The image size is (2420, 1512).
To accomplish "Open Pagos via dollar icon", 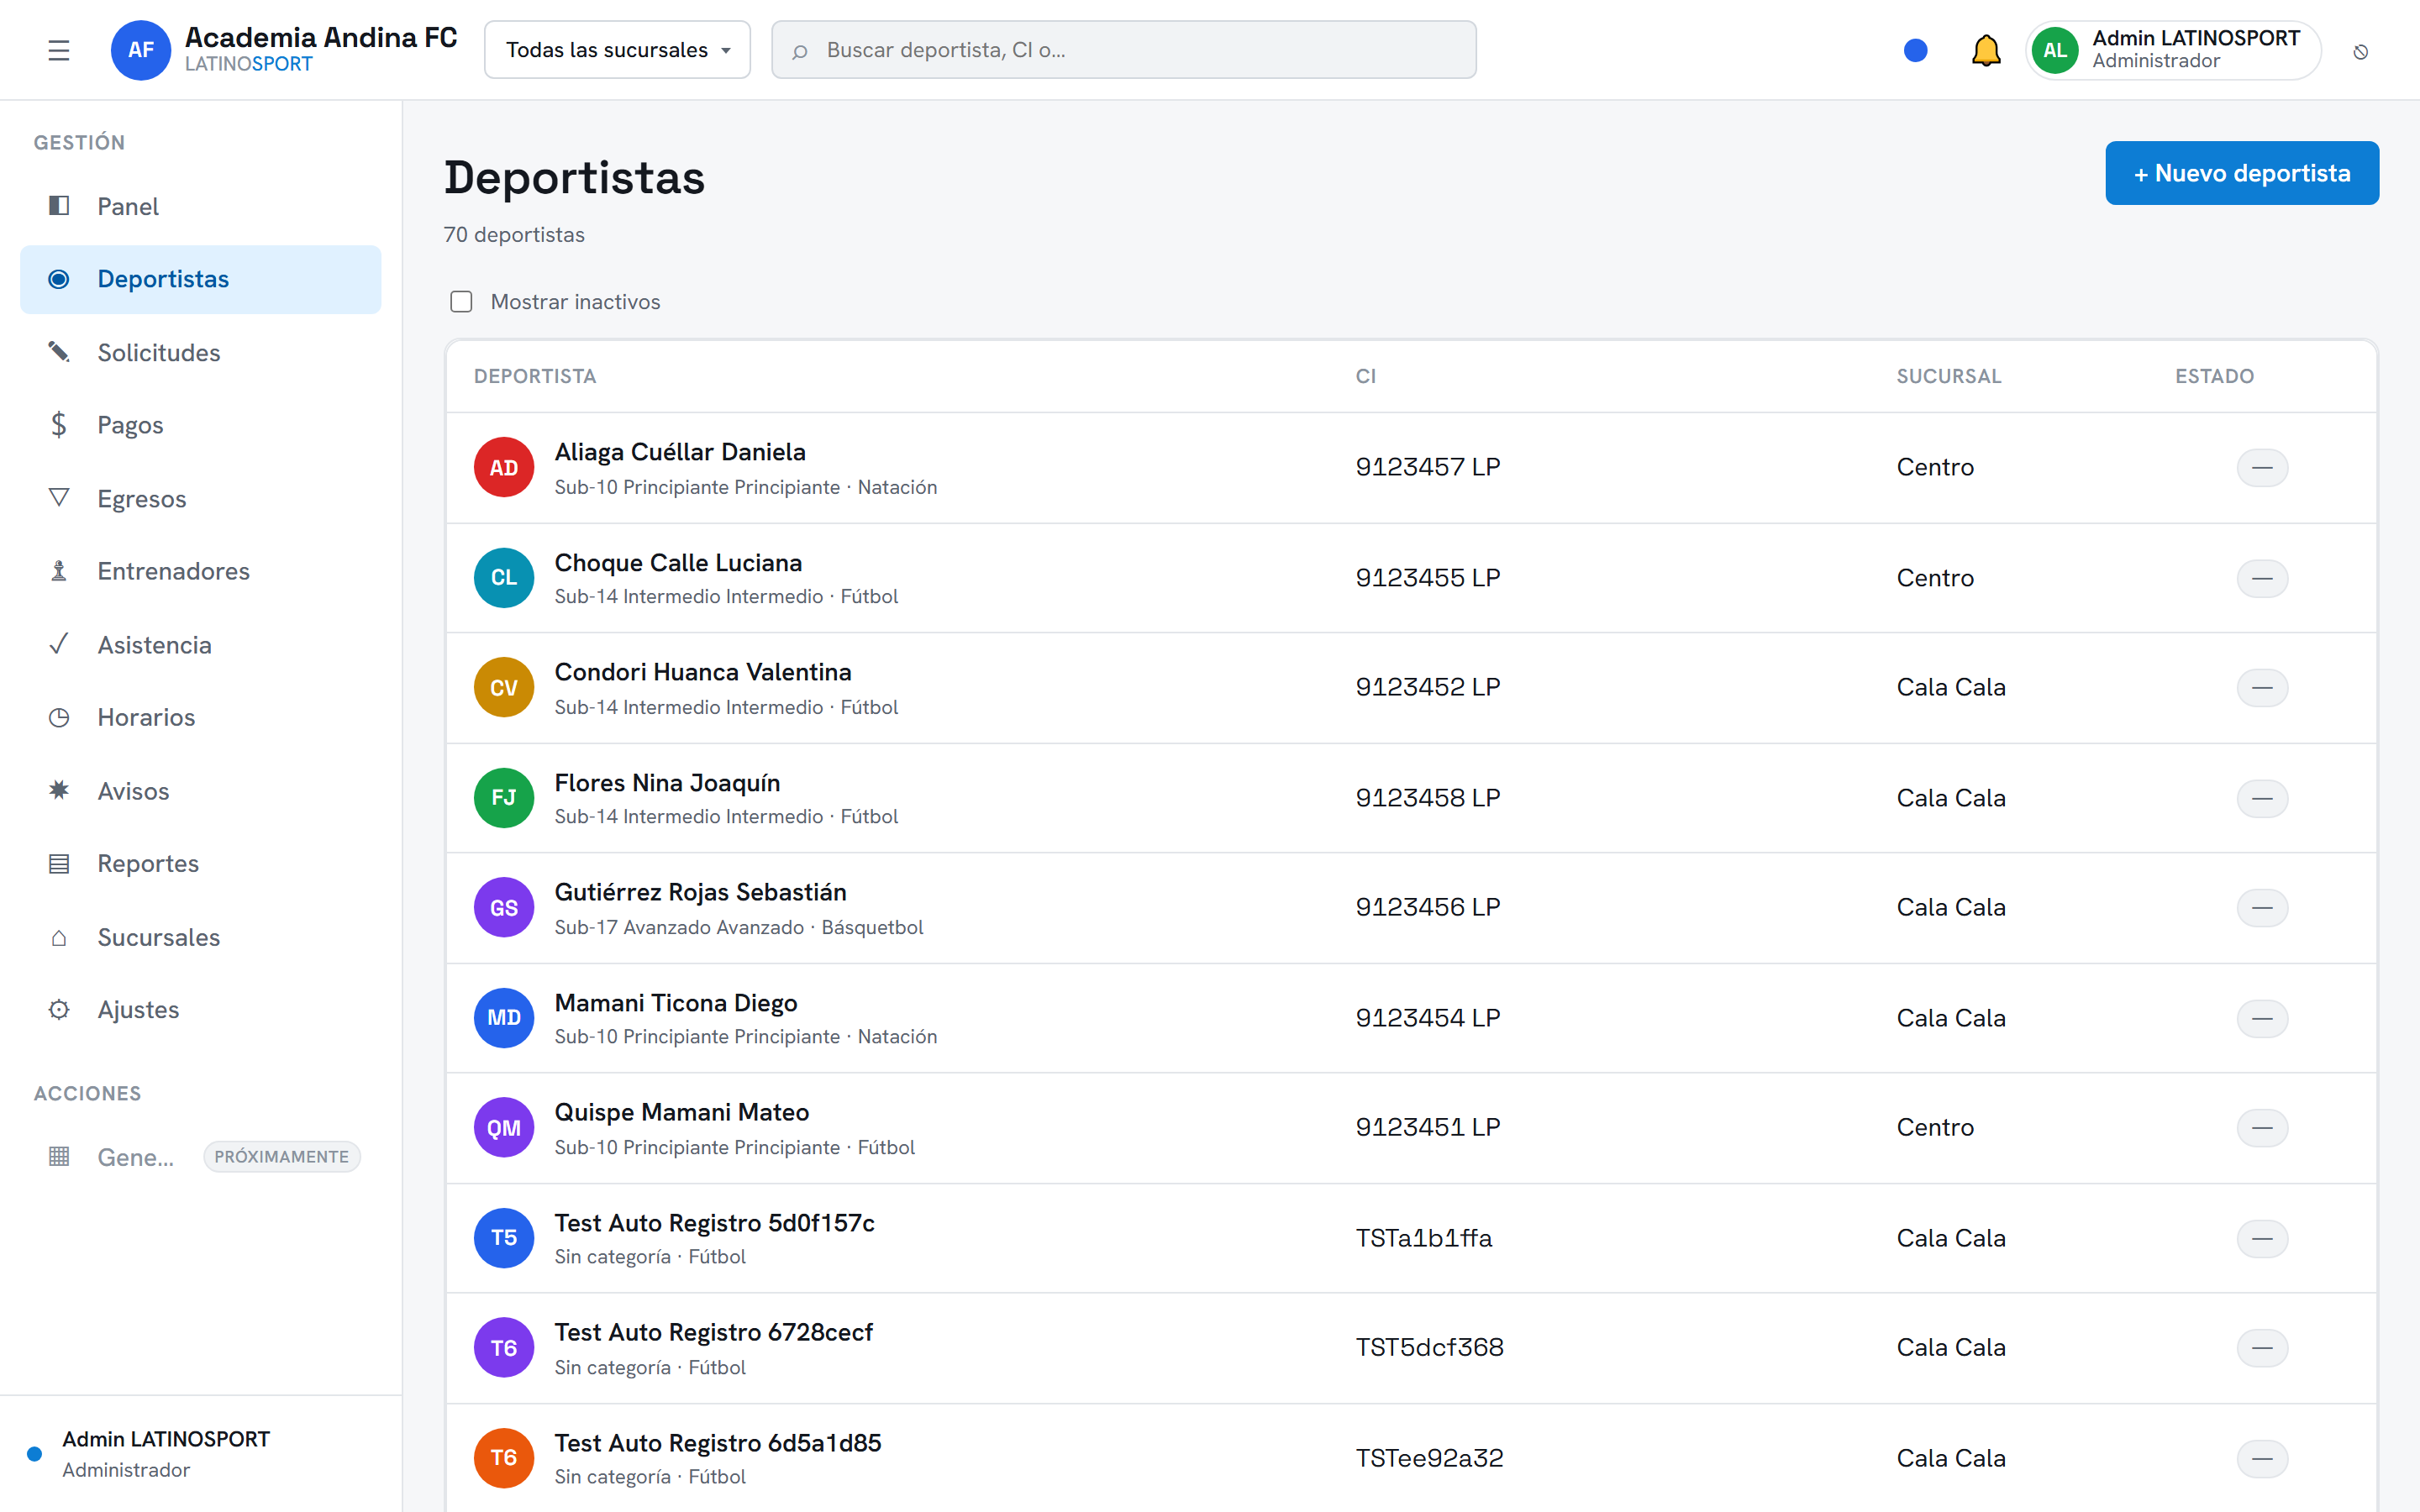I will tap(59, 425).
